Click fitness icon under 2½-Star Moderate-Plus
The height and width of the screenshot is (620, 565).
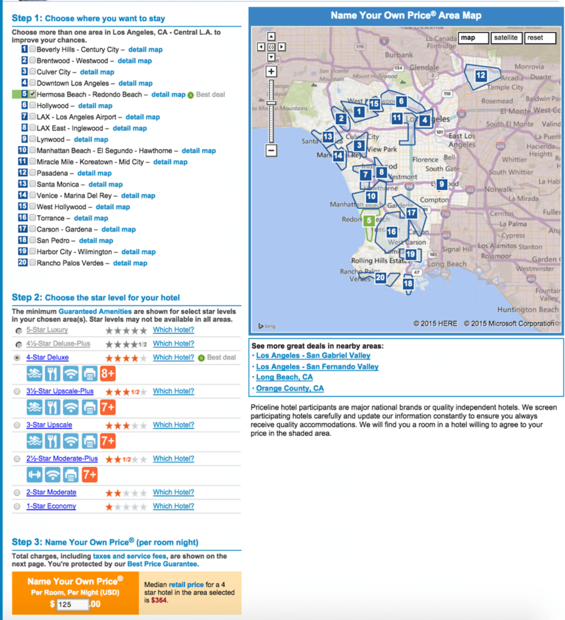34,475
